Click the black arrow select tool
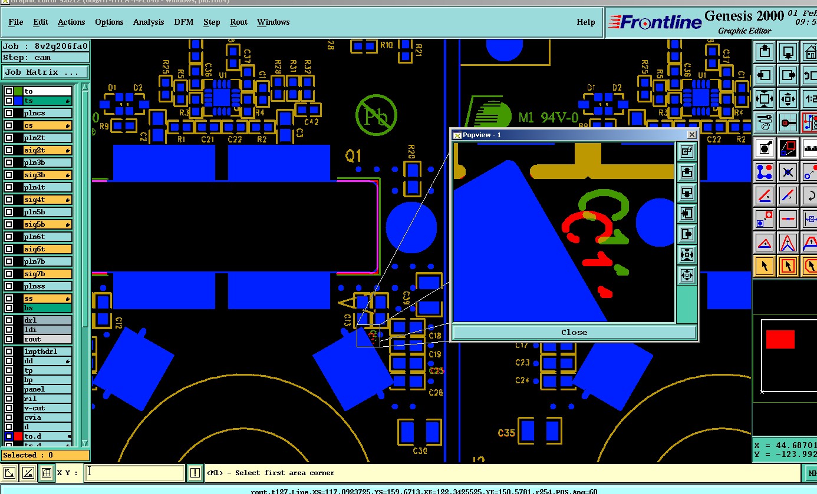The image size is (817, 494). tap(765, 266)
